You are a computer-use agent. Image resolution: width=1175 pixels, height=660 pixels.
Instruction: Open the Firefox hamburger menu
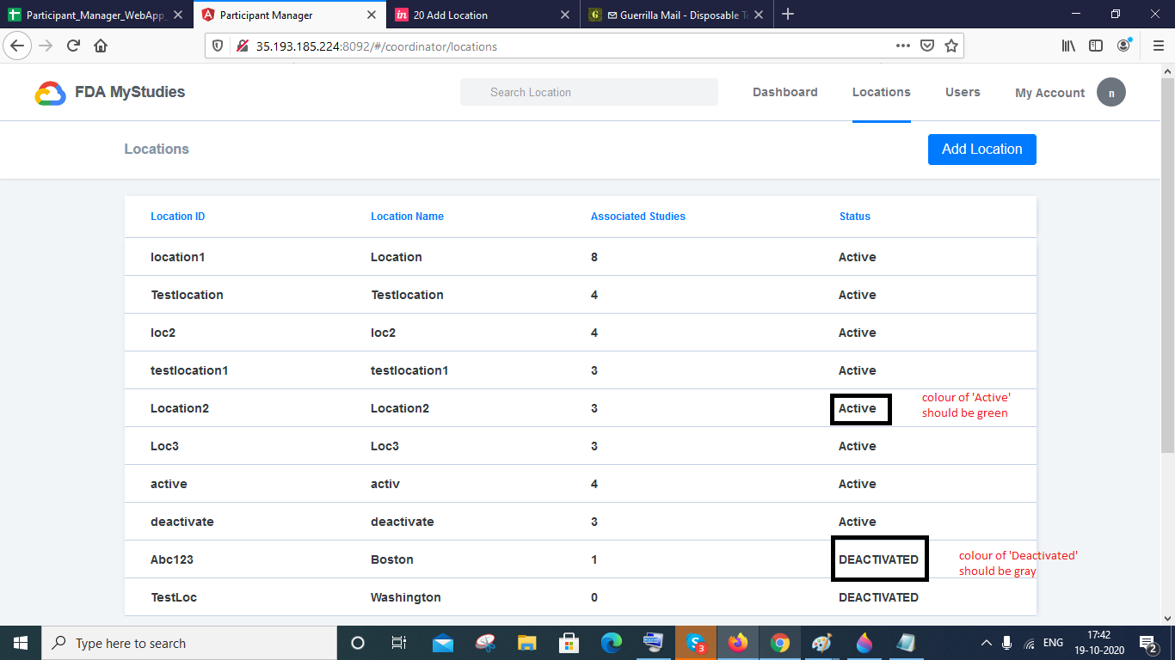click(x=1157, y=46)
